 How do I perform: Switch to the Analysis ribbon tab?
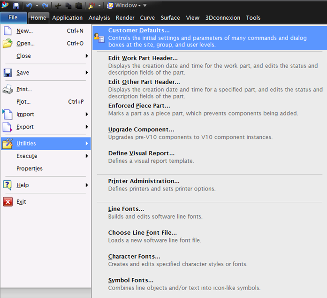tap(99, 18)
